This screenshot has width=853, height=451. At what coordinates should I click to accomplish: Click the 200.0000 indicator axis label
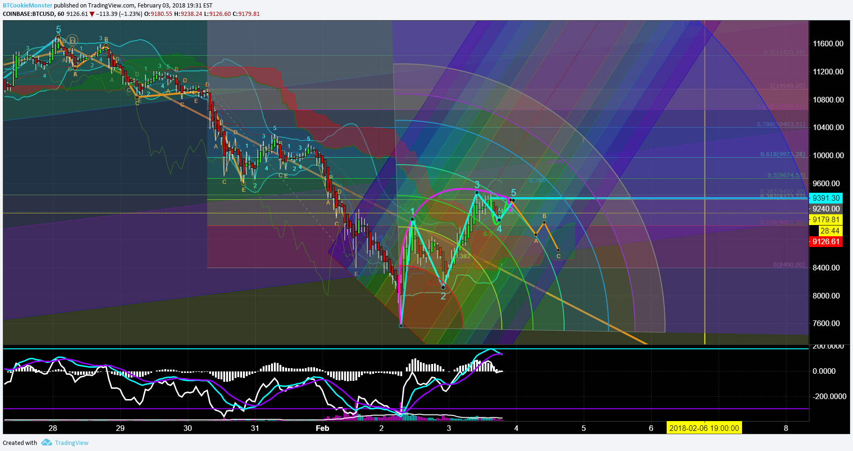click(x=828, y=346)
